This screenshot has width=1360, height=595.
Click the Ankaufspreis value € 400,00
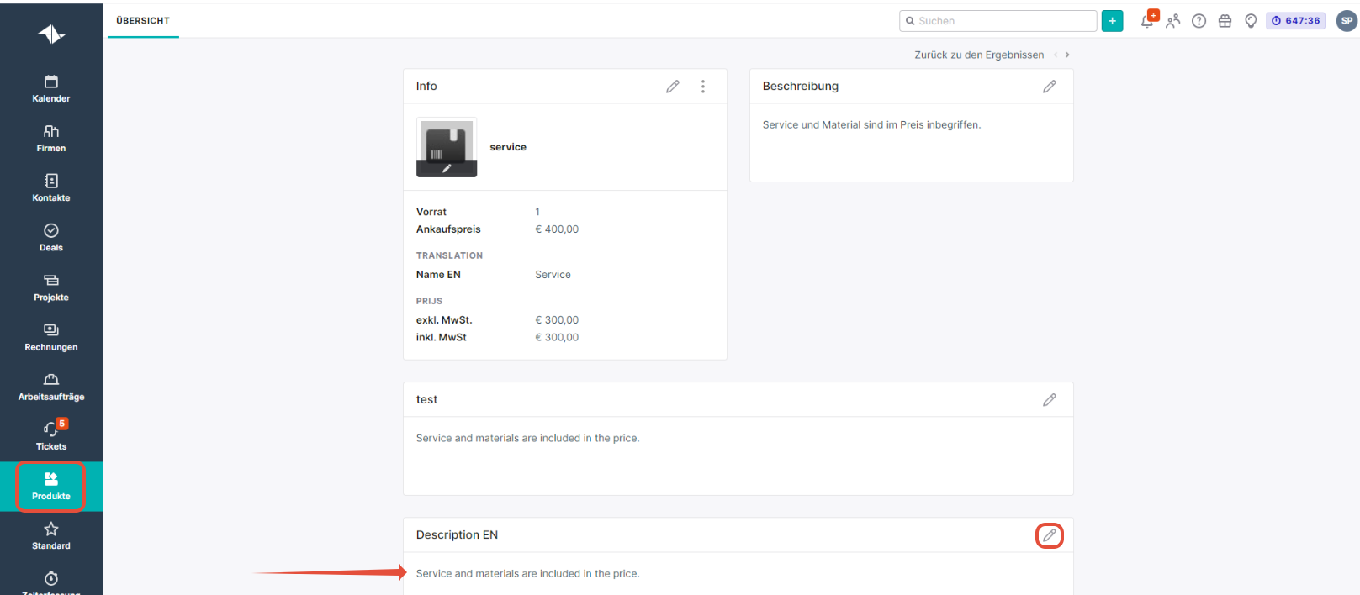tap(557, 229)
